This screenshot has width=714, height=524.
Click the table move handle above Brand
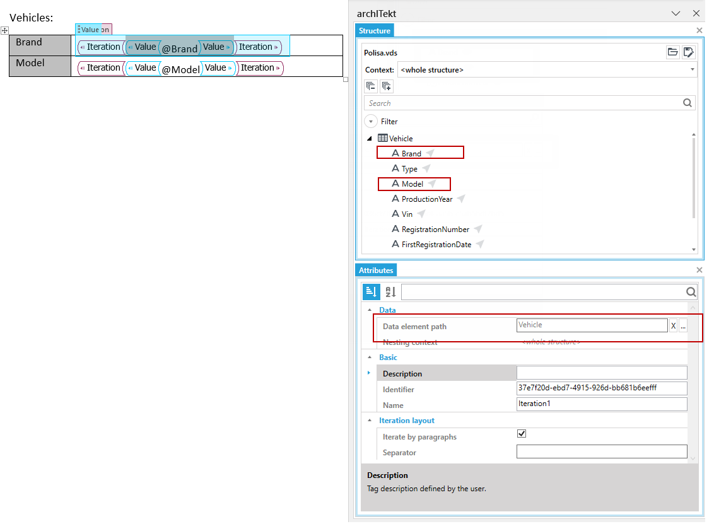(4, 30)
